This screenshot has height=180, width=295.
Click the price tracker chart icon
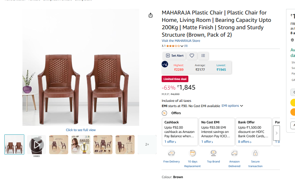pos(165,64)
